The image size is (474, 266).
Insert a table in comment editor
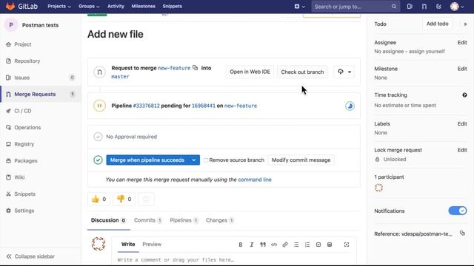point(330,245)
